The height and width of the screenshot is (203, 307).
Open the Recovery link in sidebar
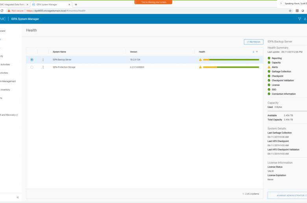pos(8,115)
